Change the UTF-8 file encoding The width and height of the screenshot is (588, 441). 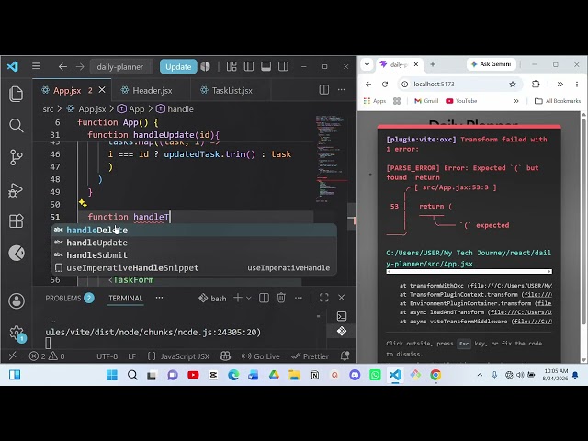(107, 356)
